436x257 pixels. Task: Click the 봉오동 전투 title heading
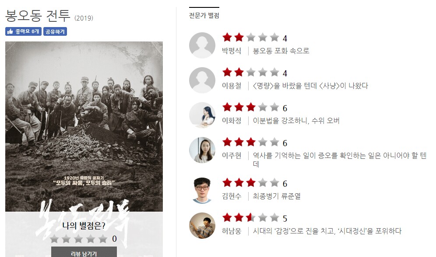pos(38,16)
